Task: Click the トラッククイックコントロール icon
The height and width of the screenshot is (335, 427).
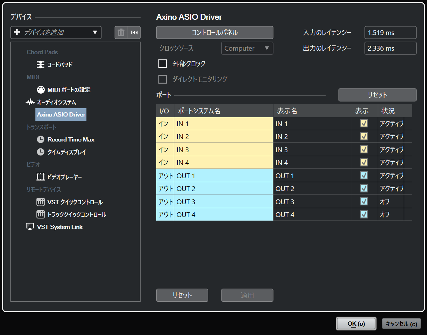Action: coord(41,214)
